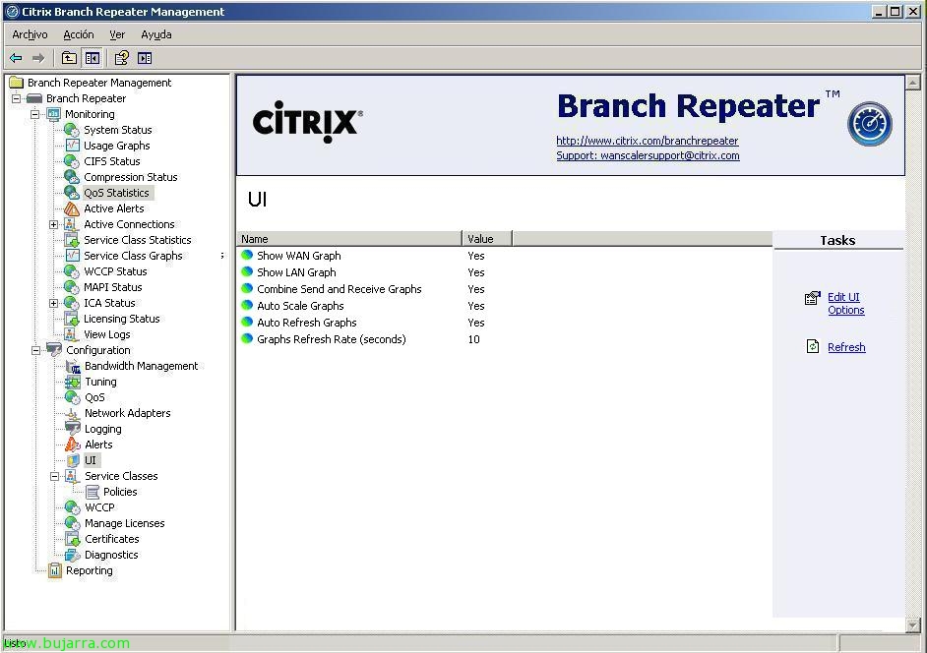The height and width of the screenshot is (653, 927).
Task: Toggle the show/hide action pane icon
Action: coord(145,58)
